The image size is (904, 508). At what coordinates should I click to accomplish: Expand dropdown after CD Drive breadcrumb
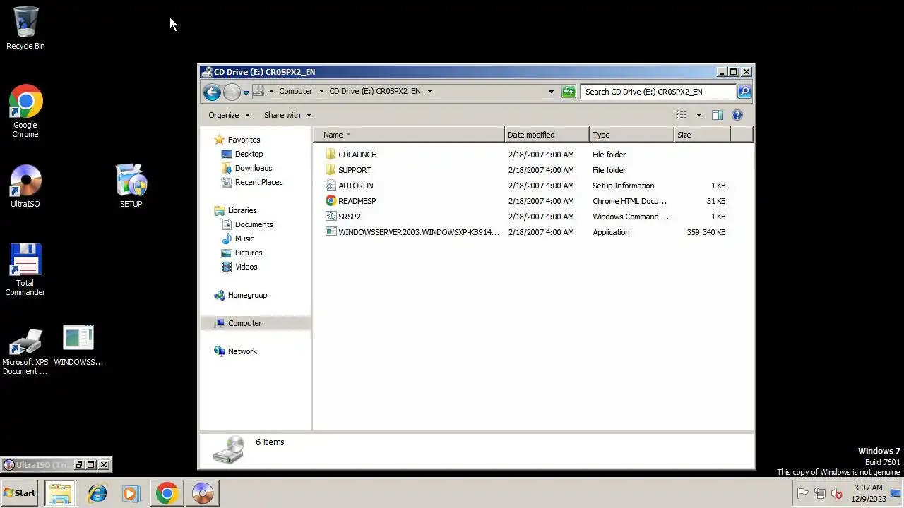click(429, 91)
